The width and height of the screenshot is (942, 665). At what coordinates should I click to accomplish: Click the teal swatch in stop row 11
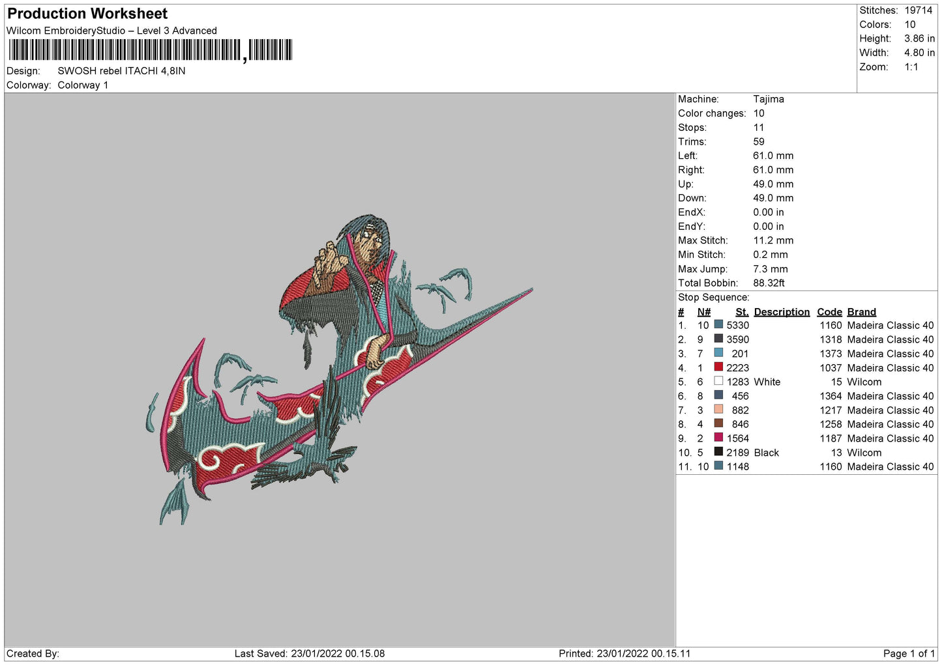click(718, 466)
